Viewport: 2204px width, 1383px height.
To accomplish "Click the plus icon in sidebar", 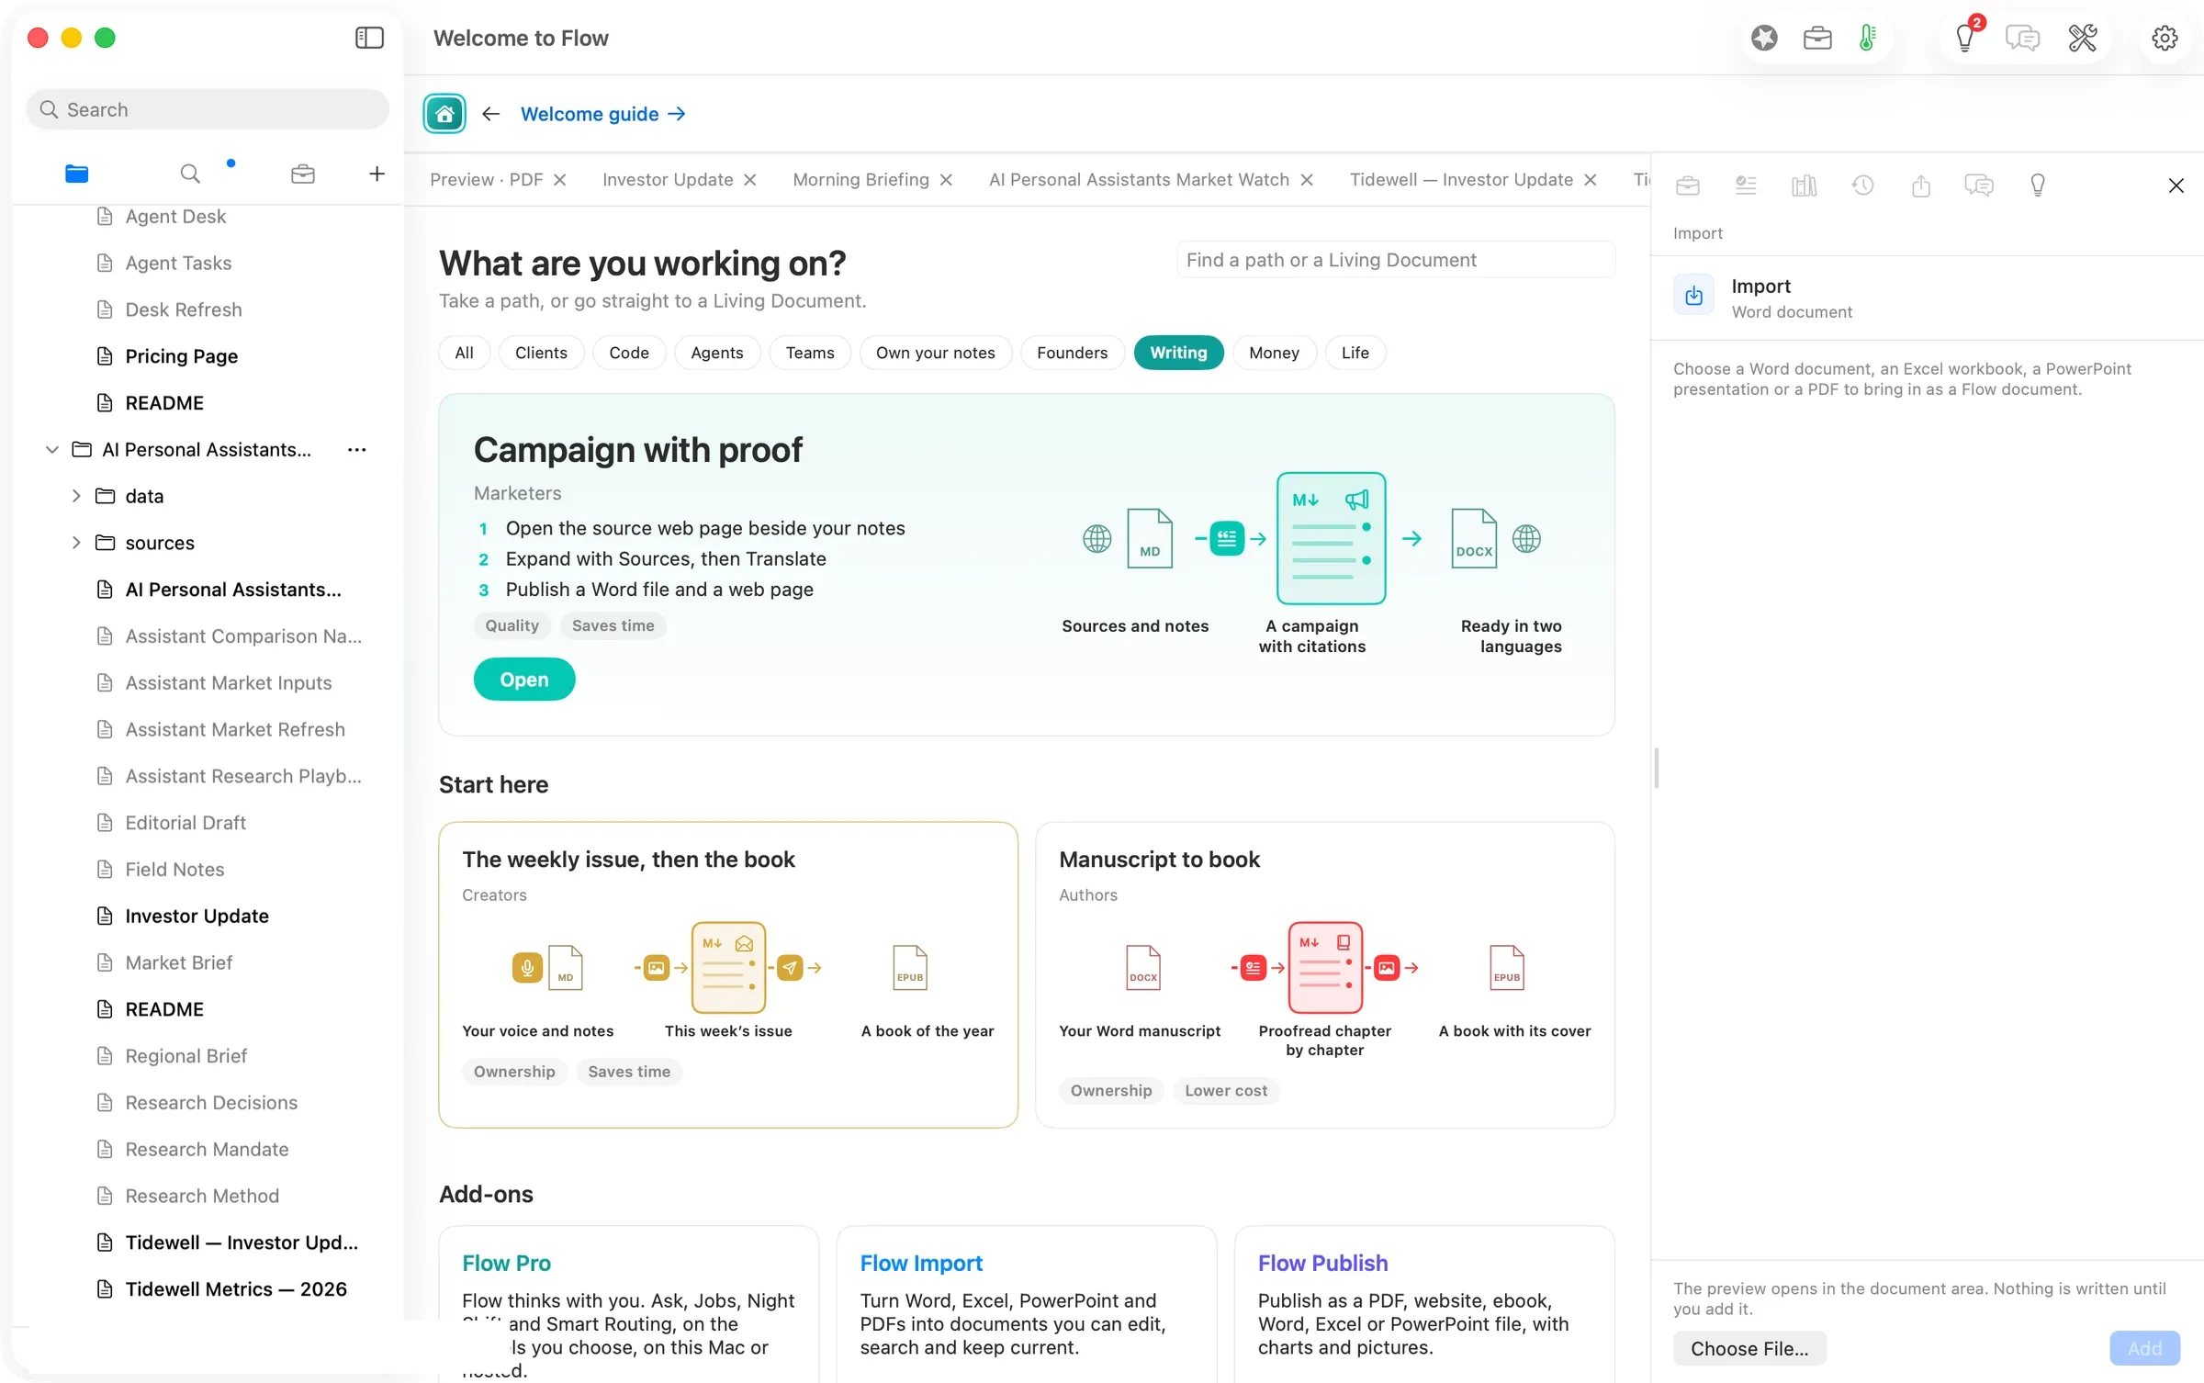I will (377, 174).
